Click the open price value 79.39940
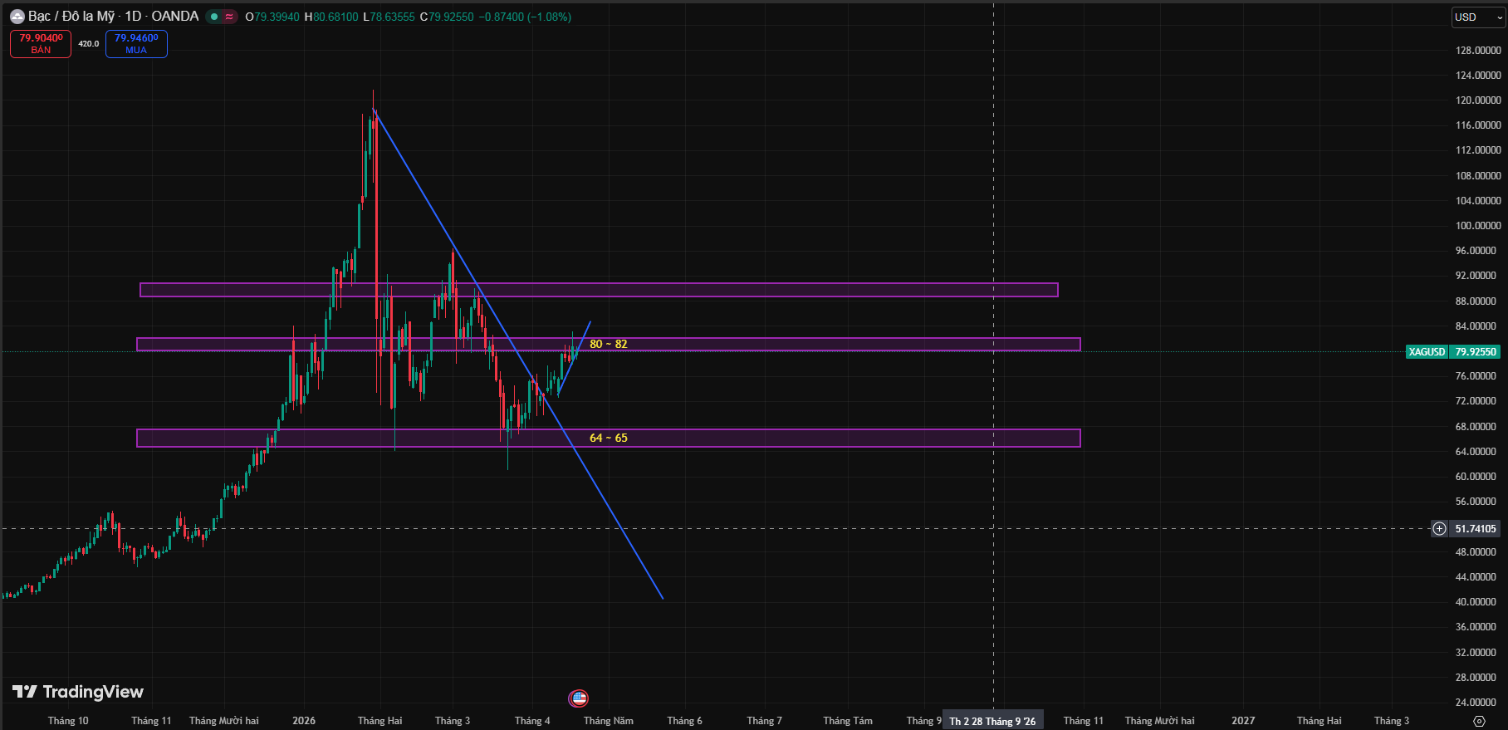 [277, 17]
